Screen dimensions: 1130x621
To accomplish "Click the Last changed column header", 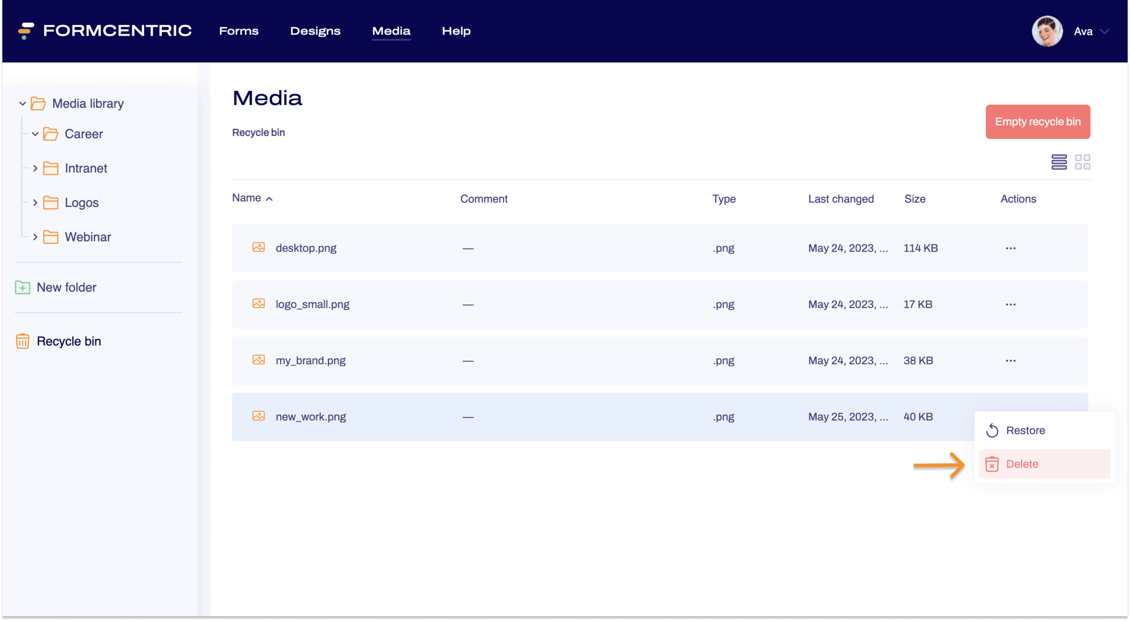I will (841, 199).
